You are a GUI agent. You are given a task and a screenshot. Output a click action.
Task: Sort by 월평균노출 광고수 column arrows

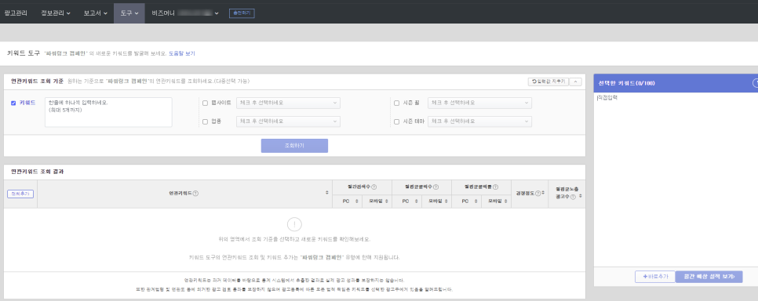(580, 196)
